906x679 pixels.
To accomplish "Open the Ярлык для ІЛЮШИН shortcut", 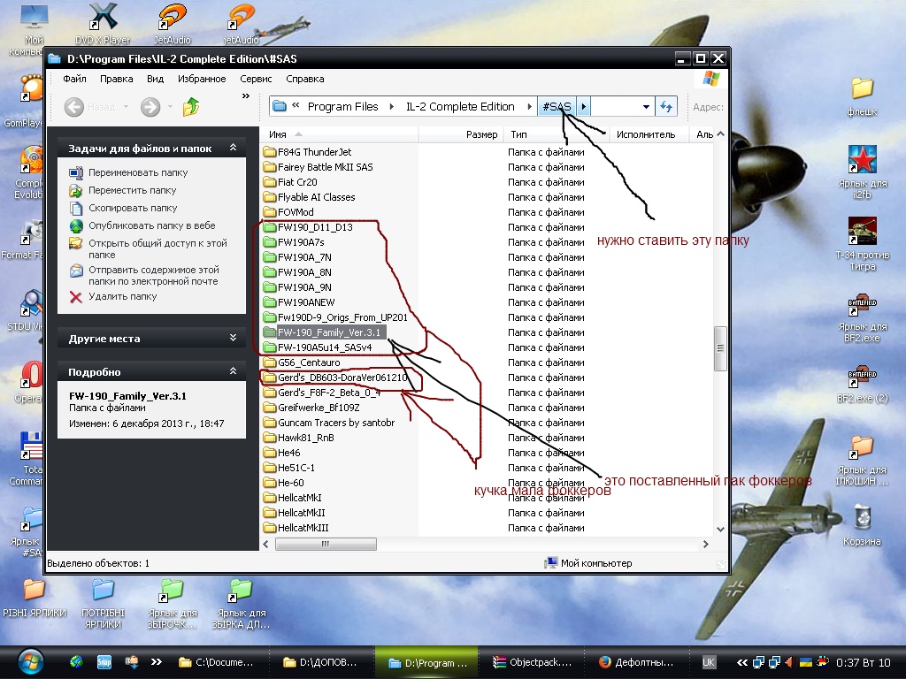I will click(x=862, y=461).
